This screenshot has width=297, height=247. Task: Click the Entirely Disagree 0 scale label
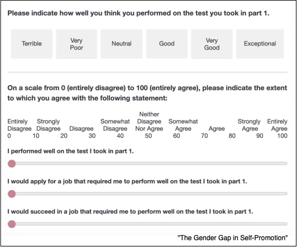click(x=19, y=128)
